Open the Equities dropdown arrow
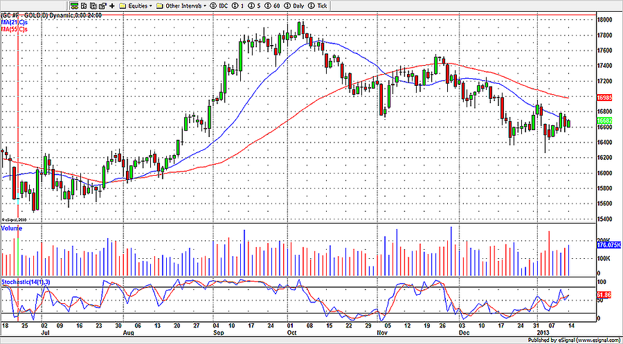Image resolution: width=623 pixels, height=344 pixels. [150, 6]
